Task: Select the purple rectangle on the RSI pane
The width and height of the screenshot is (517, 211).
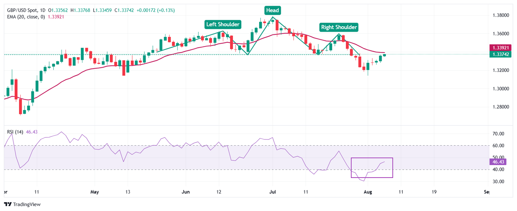Action: [x=372, y=177]
